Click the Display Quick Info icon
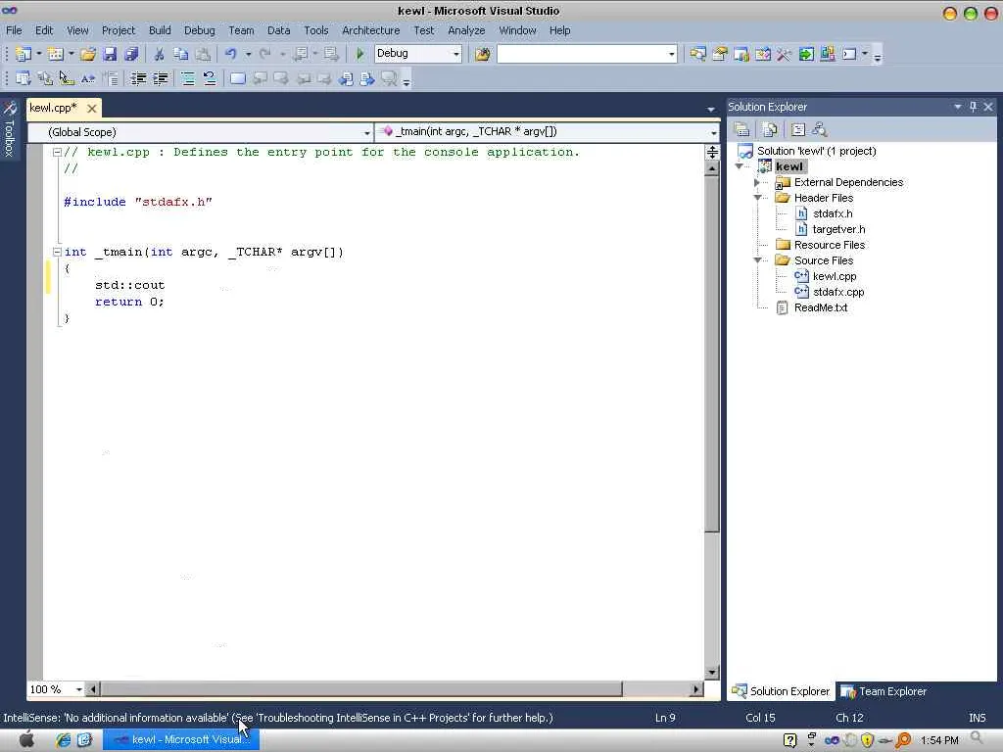This screenshot has width=1003, height=752. click(66, 78)
